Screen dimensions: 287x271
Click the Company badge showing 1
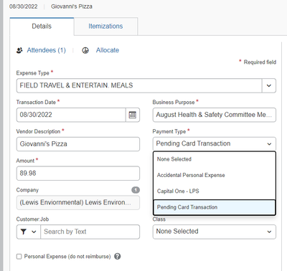click(136, 190)
